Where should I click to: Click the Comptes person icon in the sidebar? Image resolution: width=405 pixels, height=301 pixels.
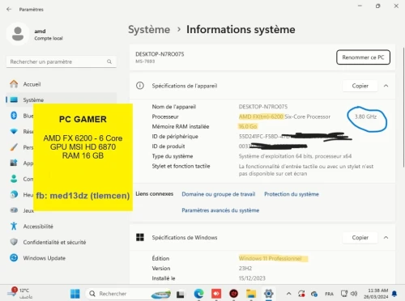[14, 179]
